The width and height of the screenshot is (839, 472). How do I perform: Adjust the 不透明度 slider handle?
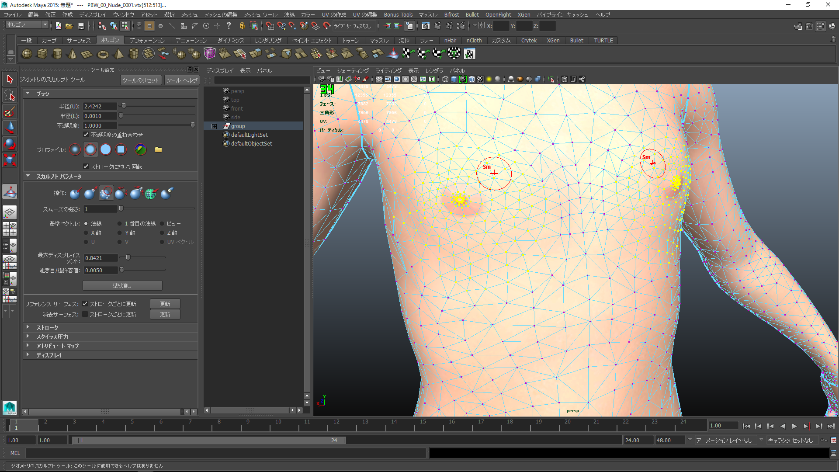193,125
